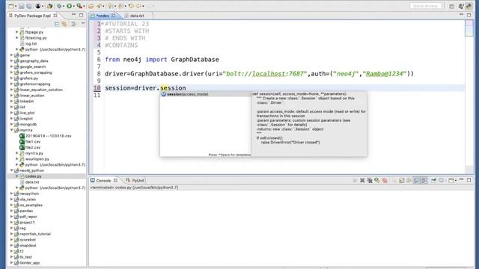Screen dimensions: 479x269
Task: Click the Open folder toolbar icon
Action: point(91,6)
